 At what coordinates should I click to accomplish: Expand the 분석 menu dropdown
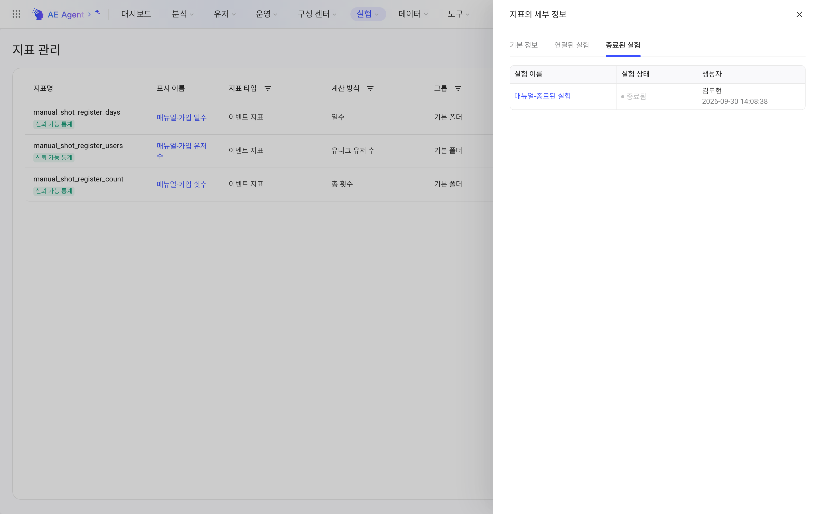tap(183, 14)
